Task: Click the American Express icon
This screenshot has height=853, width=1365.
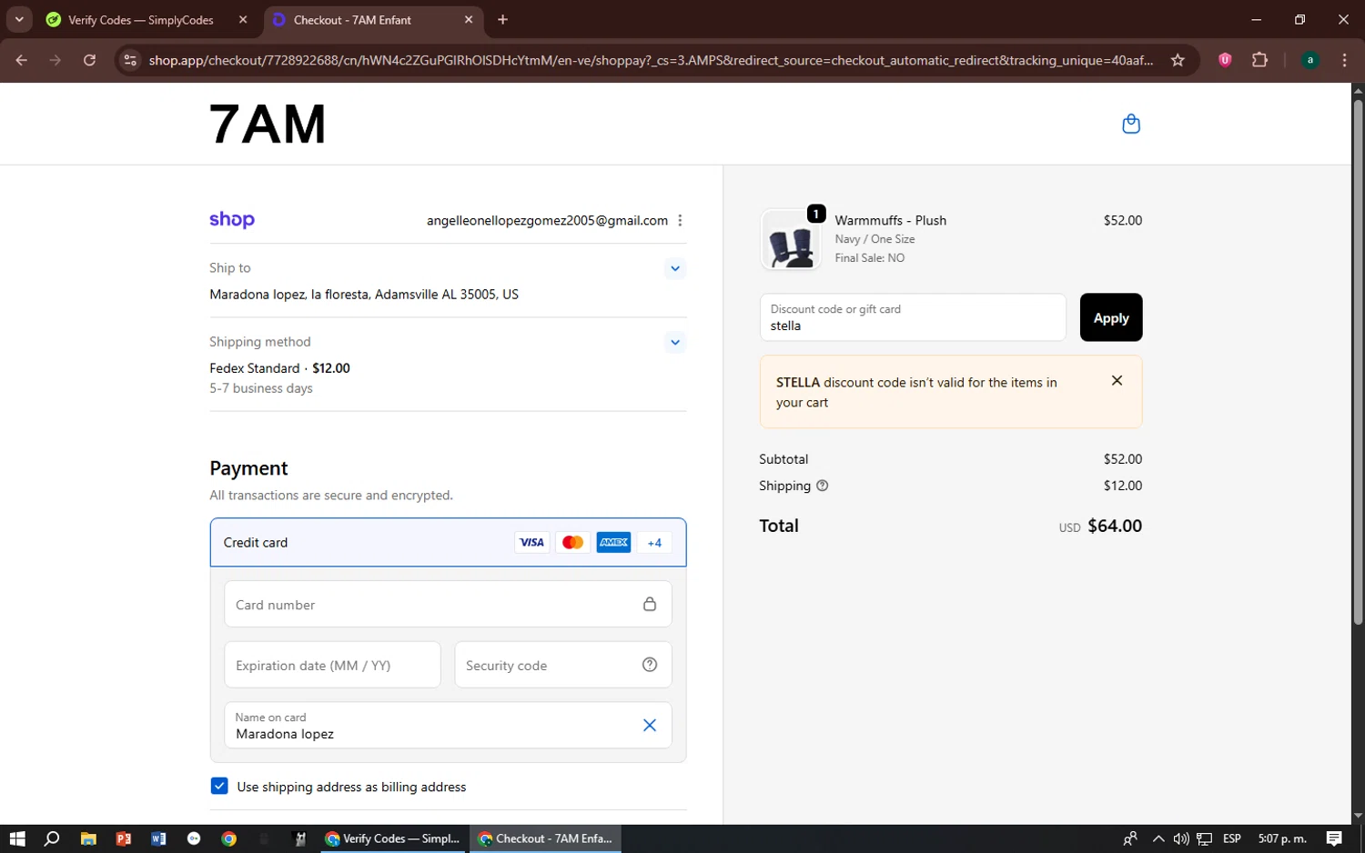Action: 613,543
